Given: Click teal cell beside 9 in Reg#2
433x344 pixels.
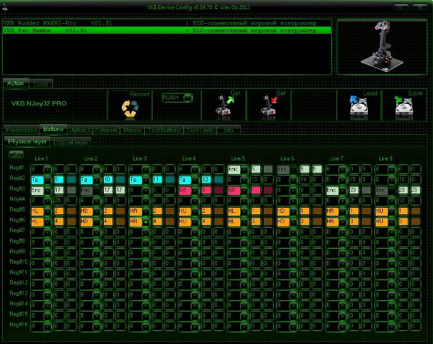Looking at the screenshot, I should pyautogui.click(x=72, y=180).
